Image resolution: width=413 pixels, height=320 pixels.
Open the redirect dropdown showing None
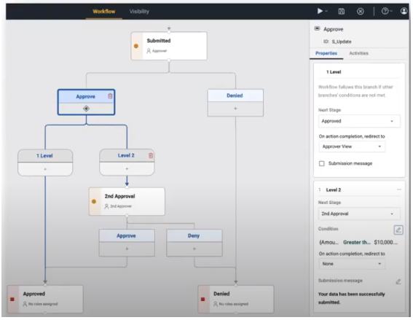click(x=352, y=264)
